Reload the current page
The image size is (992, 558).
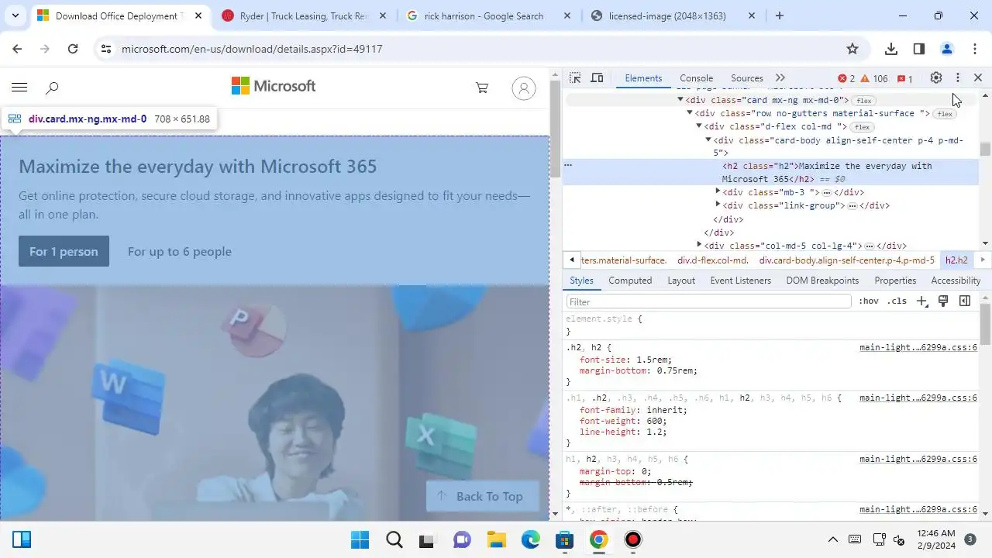tap(73, 49)
